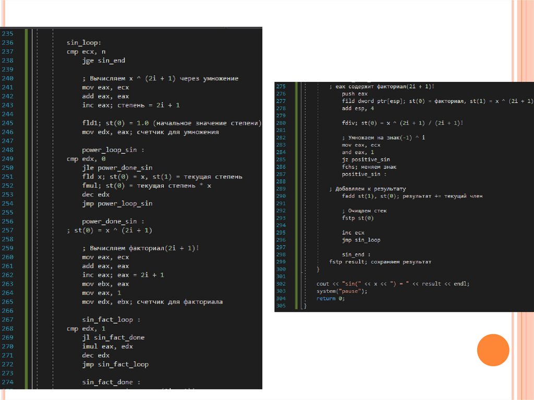The height and width of the screenshot is (400, 534).
Task: Click the 'jge sin_end' instruction
Action: pyautogui.click(x=103, y=60)
